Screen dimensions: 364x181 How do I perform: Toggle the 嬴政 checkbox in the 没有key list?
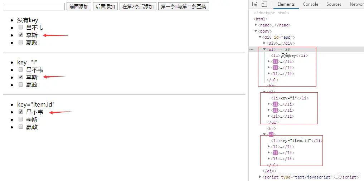pyautogui.click(x=21, y=42)
